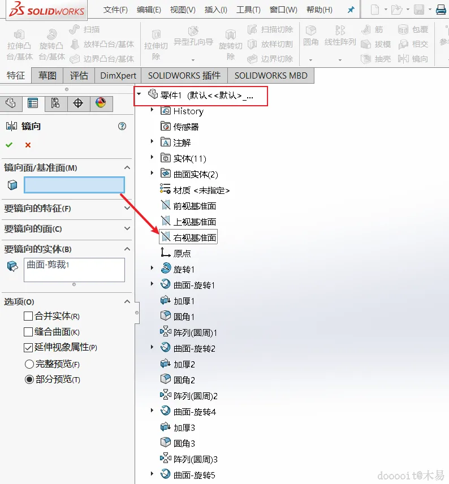Screen dimensions: 449x484
Task: Pin the menu bar with pushpin icon
Action: point(351,10)
